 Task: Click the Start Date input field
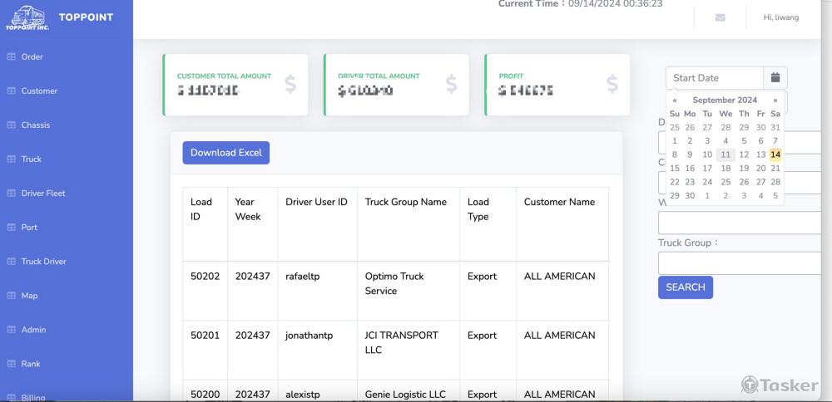tap(715, 78)
